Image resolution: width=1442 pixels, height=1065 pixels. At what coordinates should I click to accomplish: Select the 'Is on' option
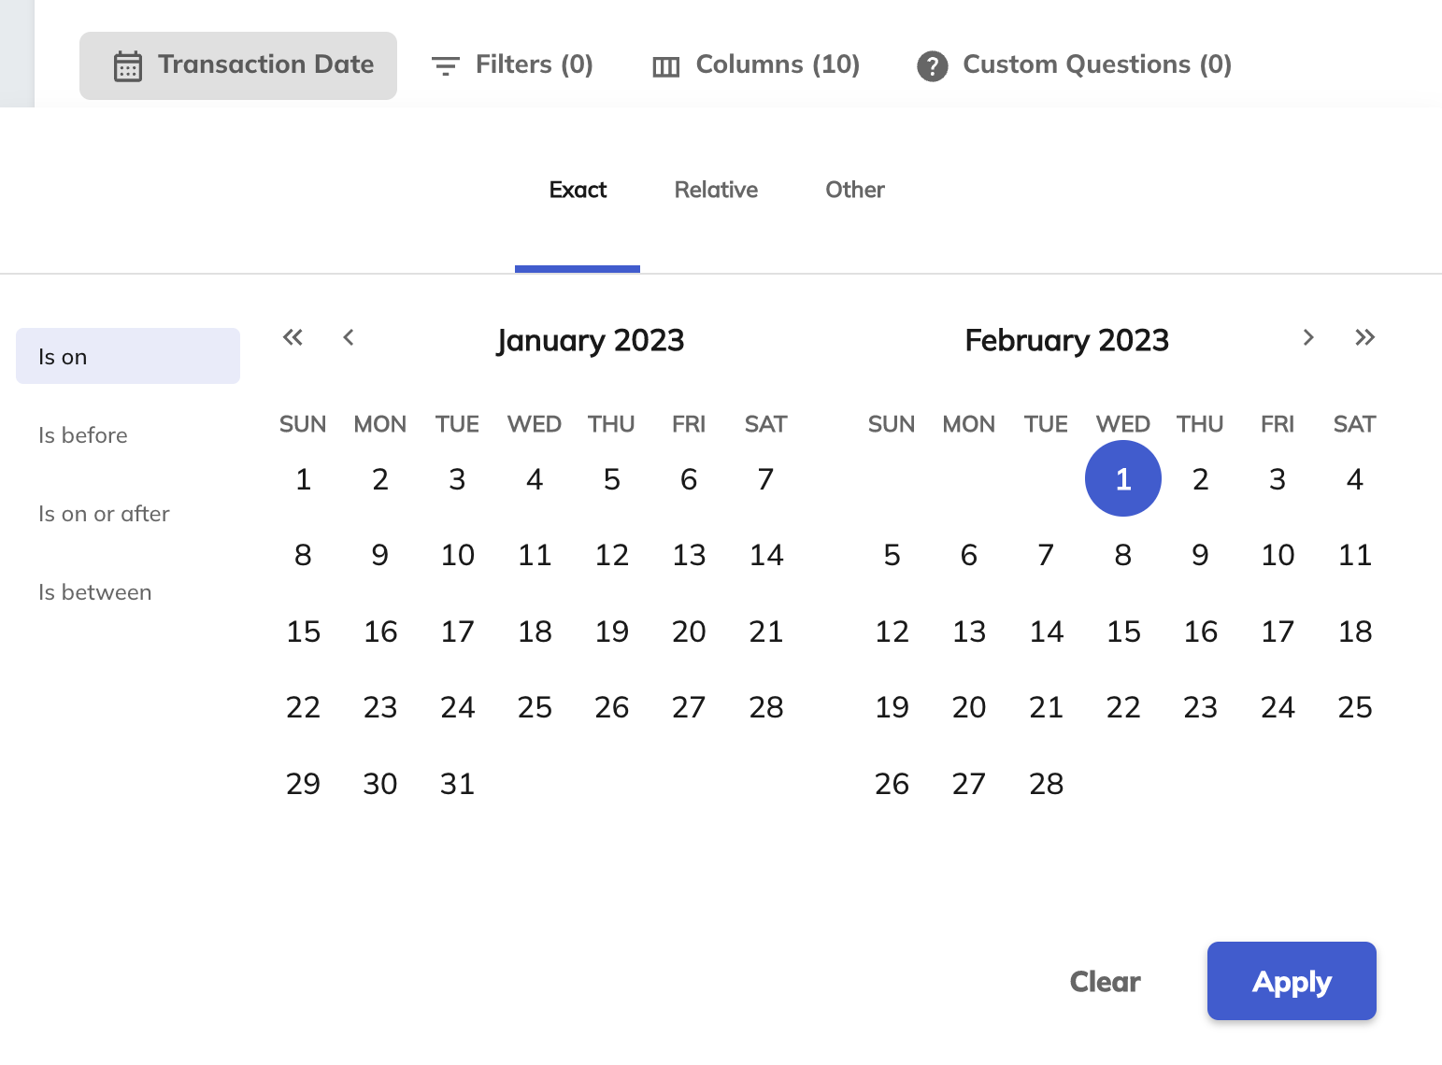[x=128, y=356]
